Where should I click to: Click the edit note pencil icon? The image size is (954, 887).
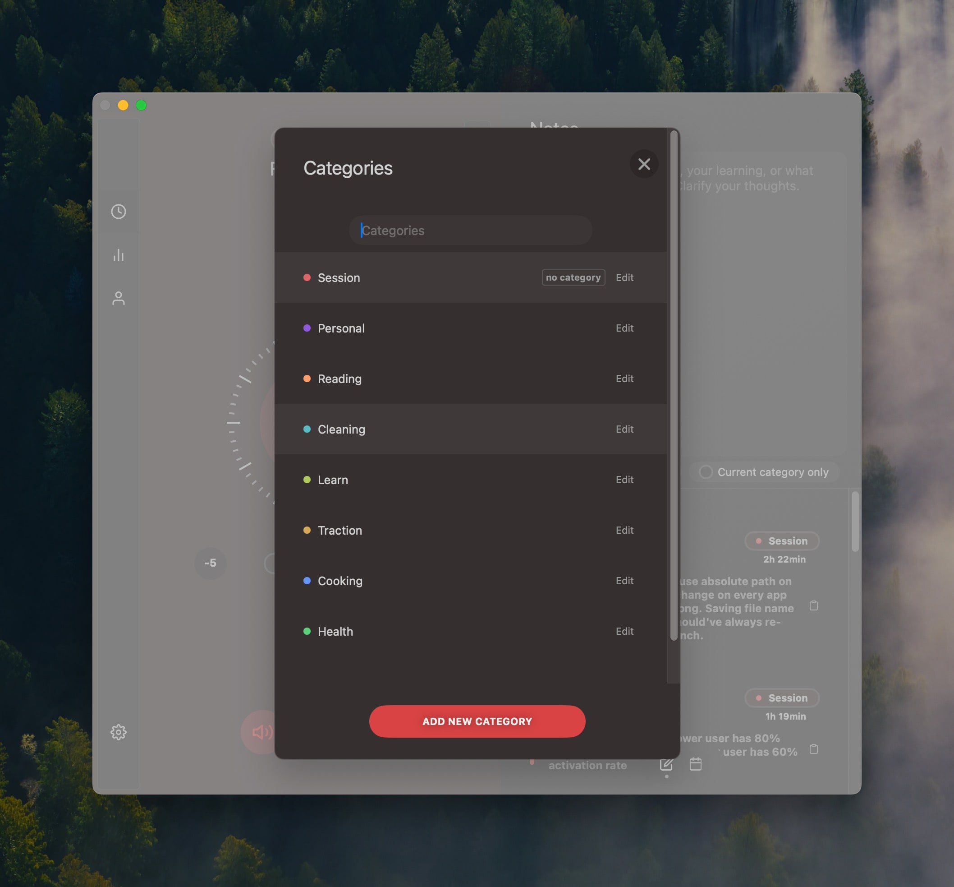click(666, 764)
